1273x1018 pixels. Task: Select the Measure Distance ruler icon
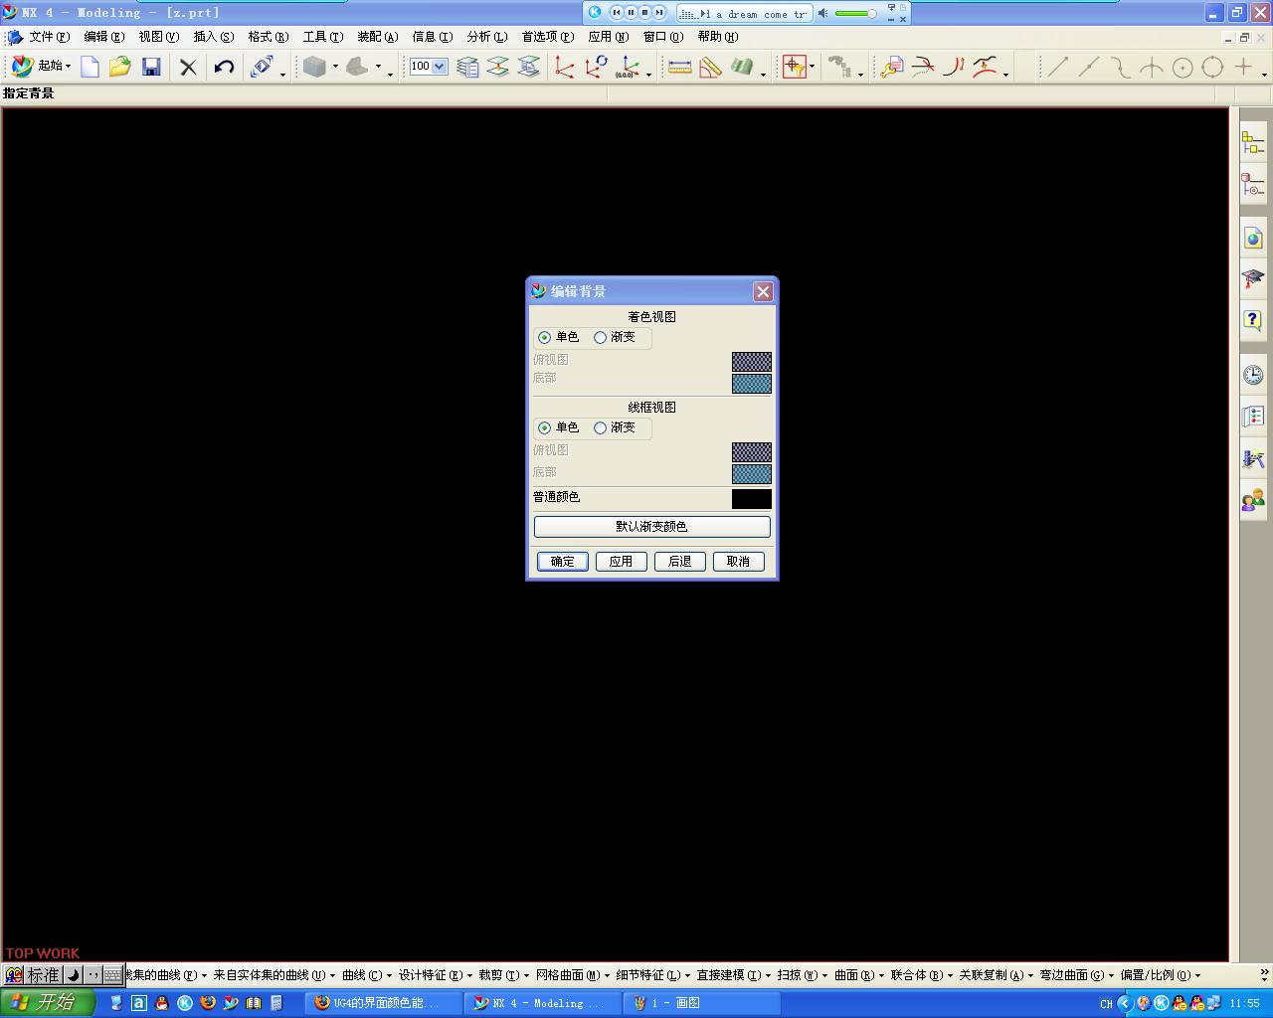point(680,67)
